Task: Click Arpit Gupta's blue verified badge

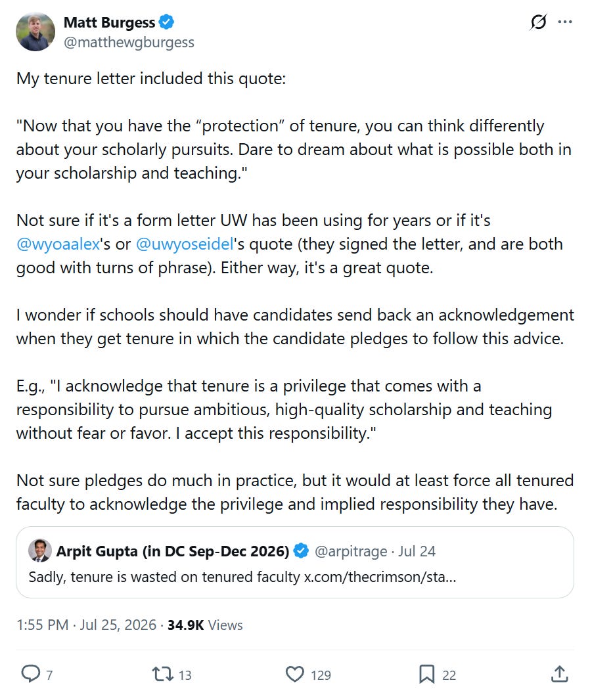Action: click(x=301, y=550)
